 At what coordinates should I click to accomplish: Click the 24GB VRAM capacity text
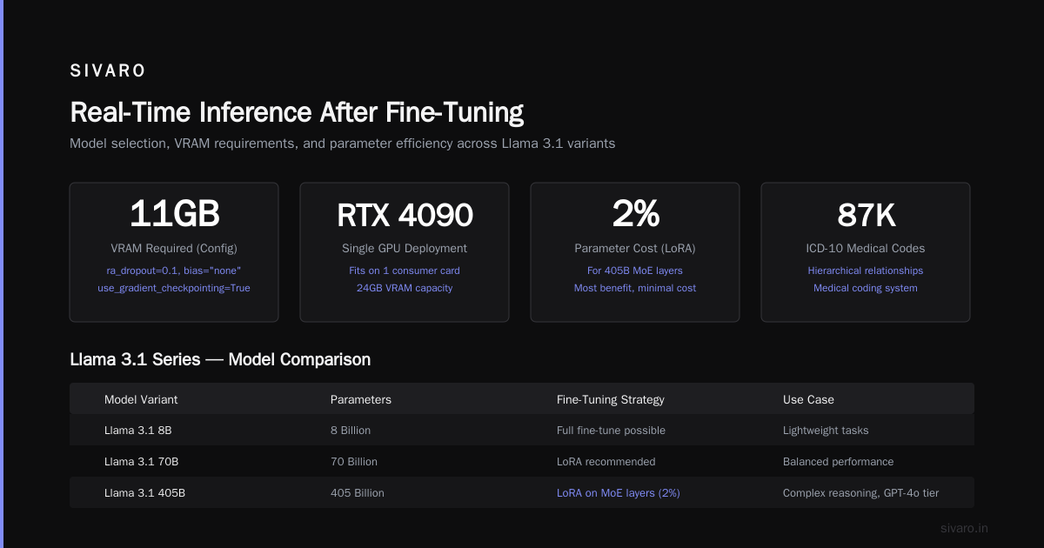click(x=405, y=288)
